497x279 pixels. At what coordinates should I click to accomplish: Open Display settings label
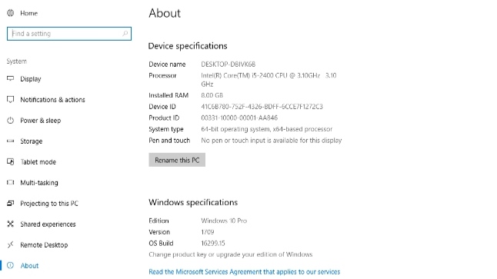31,79
